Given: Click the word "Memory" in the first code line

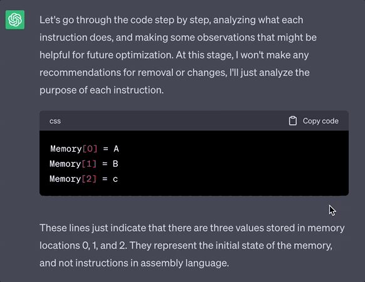Looking at the screenshot, I should click(x=66, y=149).
